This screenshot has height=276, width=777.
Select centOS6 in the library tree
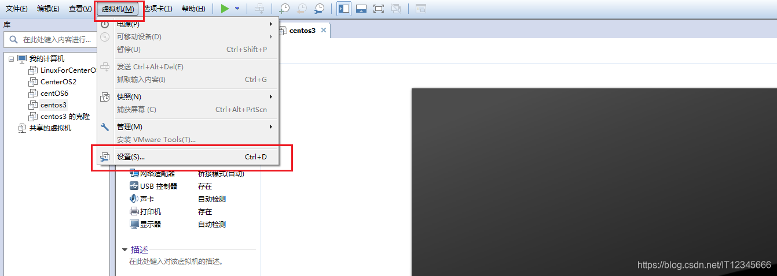(54, 94)
